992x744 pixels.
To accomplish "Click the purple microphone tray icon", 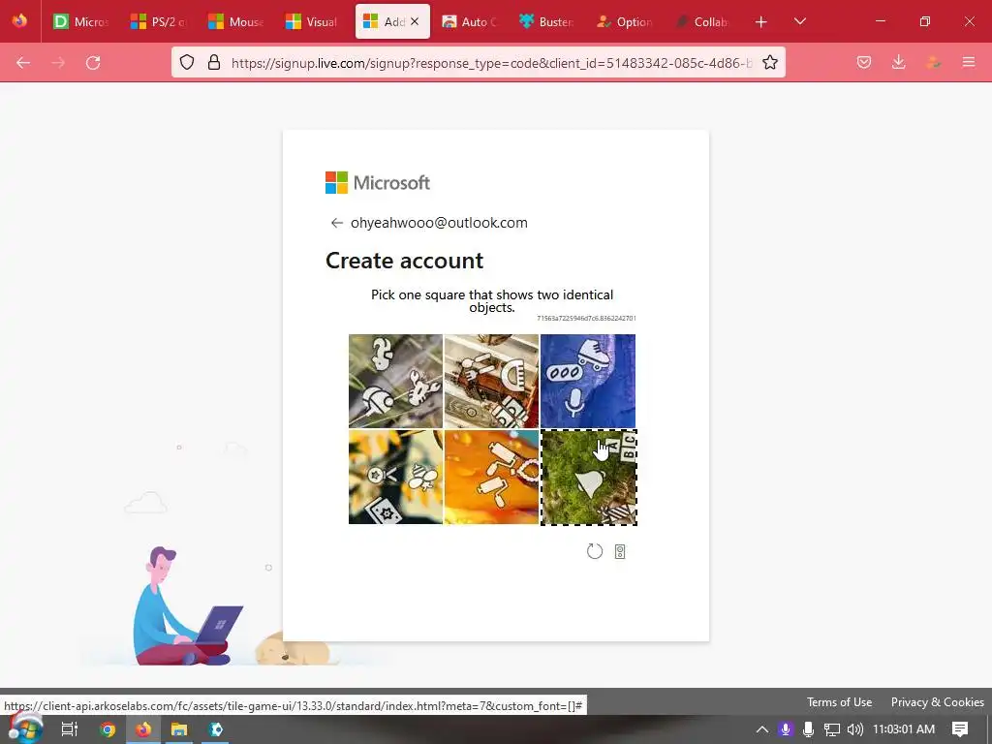I will (786, 729).
